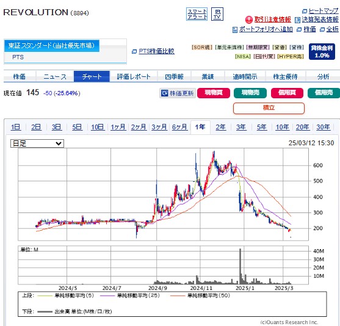Click the HYPER売 tag

[291, 57]
